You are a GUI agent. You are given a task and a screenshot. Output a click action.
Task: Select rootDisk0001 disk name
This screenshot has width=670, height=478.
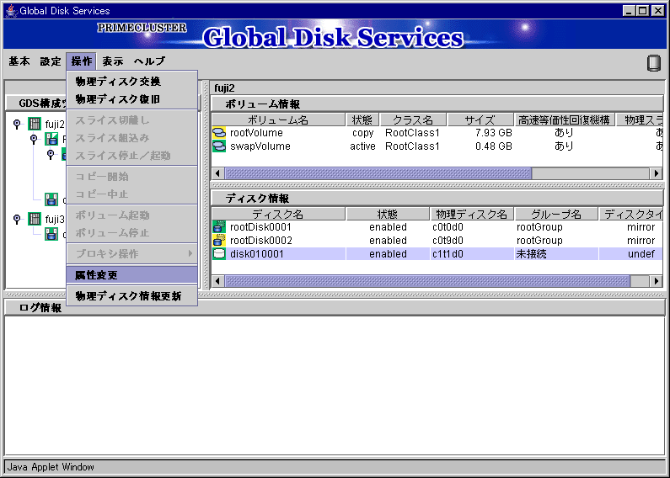[x=260, y=226]
